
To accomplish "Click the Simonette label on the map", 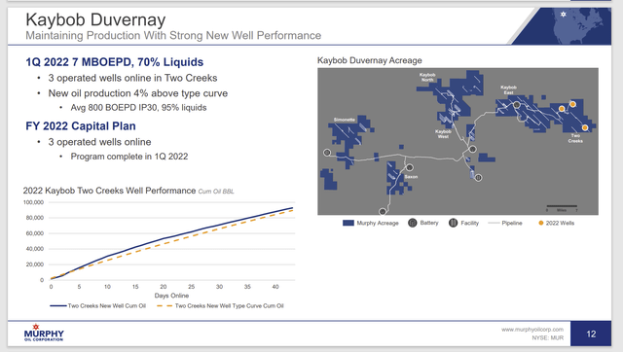I will pyautogui.click(x=344, y=120).
